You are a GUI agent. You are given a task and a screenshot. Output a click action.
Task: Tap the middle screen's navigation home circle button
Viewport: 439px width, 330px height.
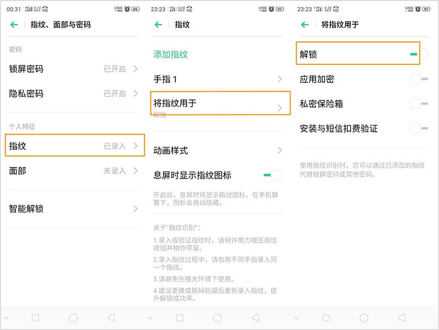click(x=219, y=317)
